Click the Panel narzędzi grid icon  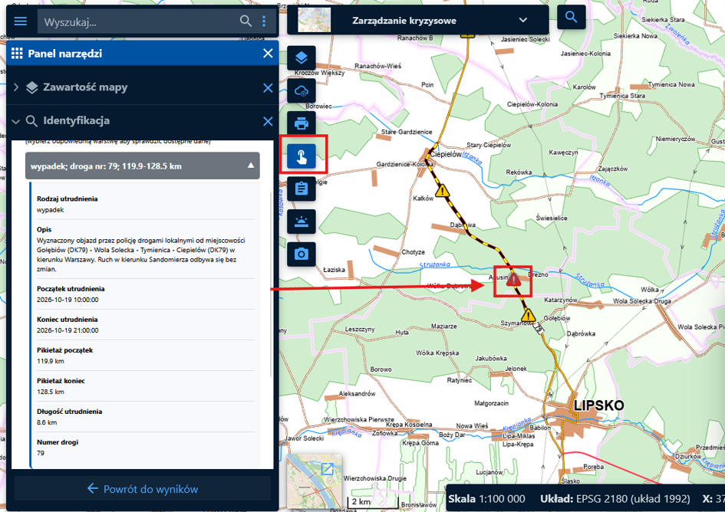pyautogui.click(x=17, y=53)
